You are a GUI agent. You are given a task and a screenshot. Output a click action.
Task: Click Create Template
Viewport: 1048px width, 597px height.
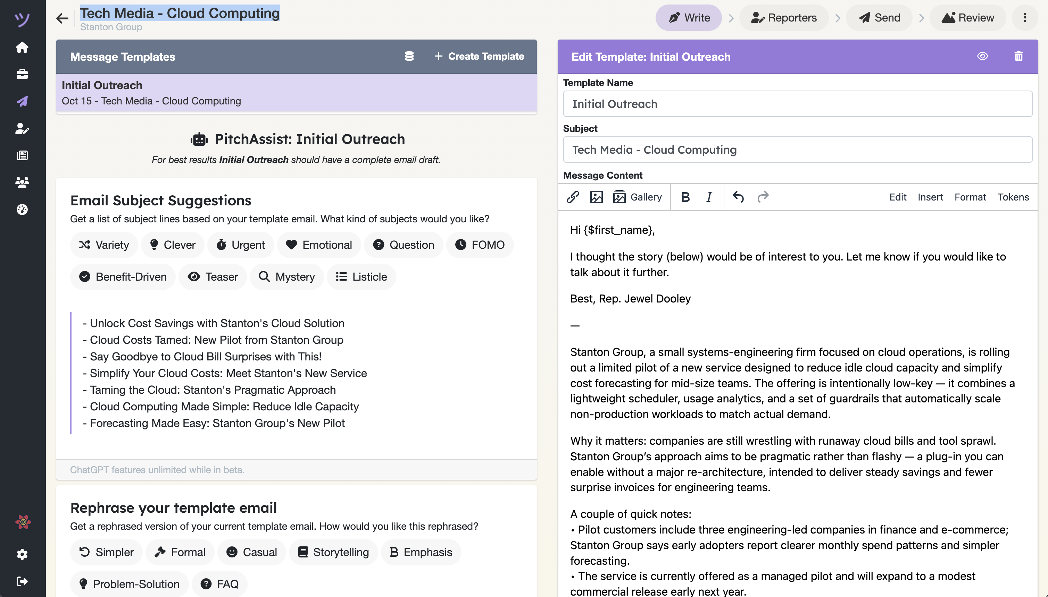coord(479,56)
